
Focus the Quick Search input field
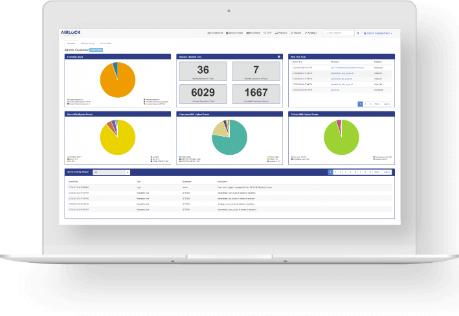(339, 33)
